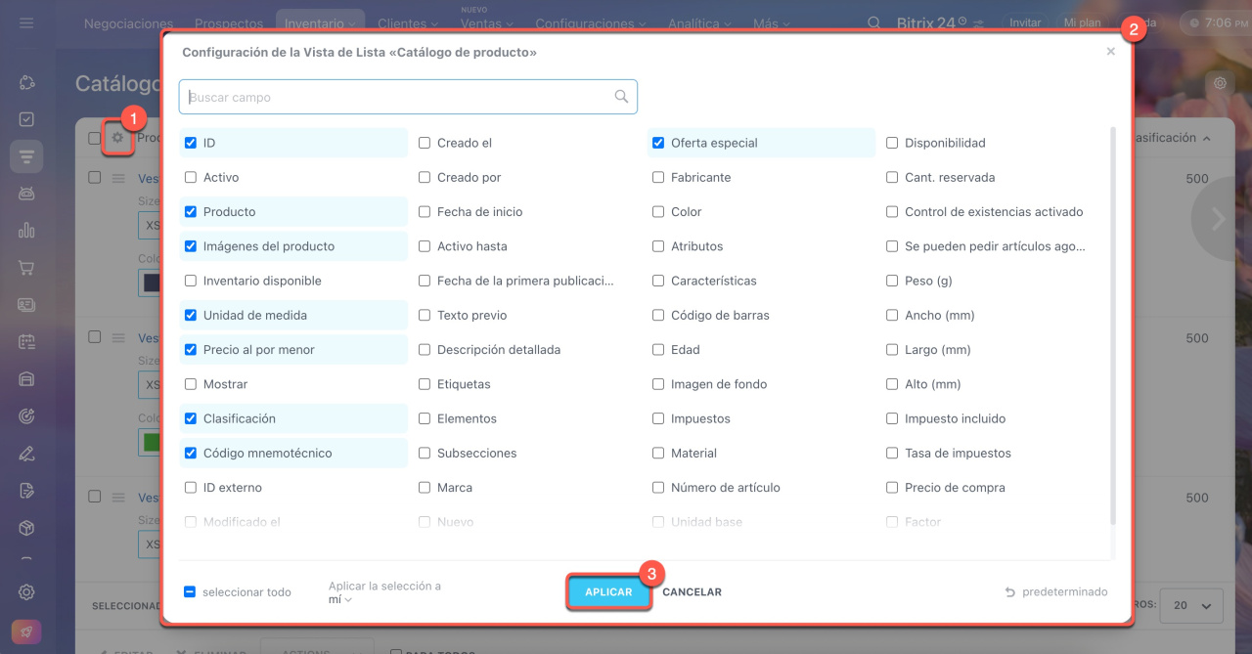Open the Negociaciones tab
Image resolution: width=1252 pixels, height=654 pixels.
pyautogui.click(x=128, y=23)
